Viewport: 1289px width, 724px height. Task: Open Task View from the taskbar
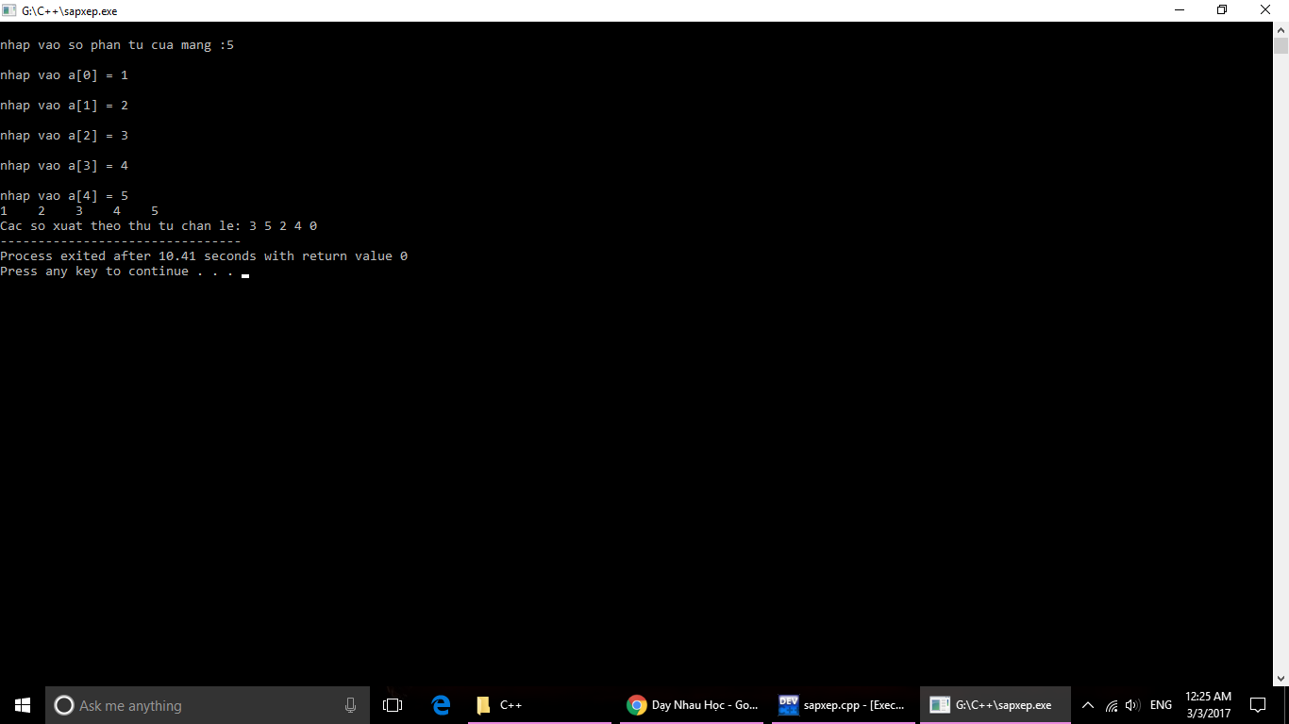[393, 705]
